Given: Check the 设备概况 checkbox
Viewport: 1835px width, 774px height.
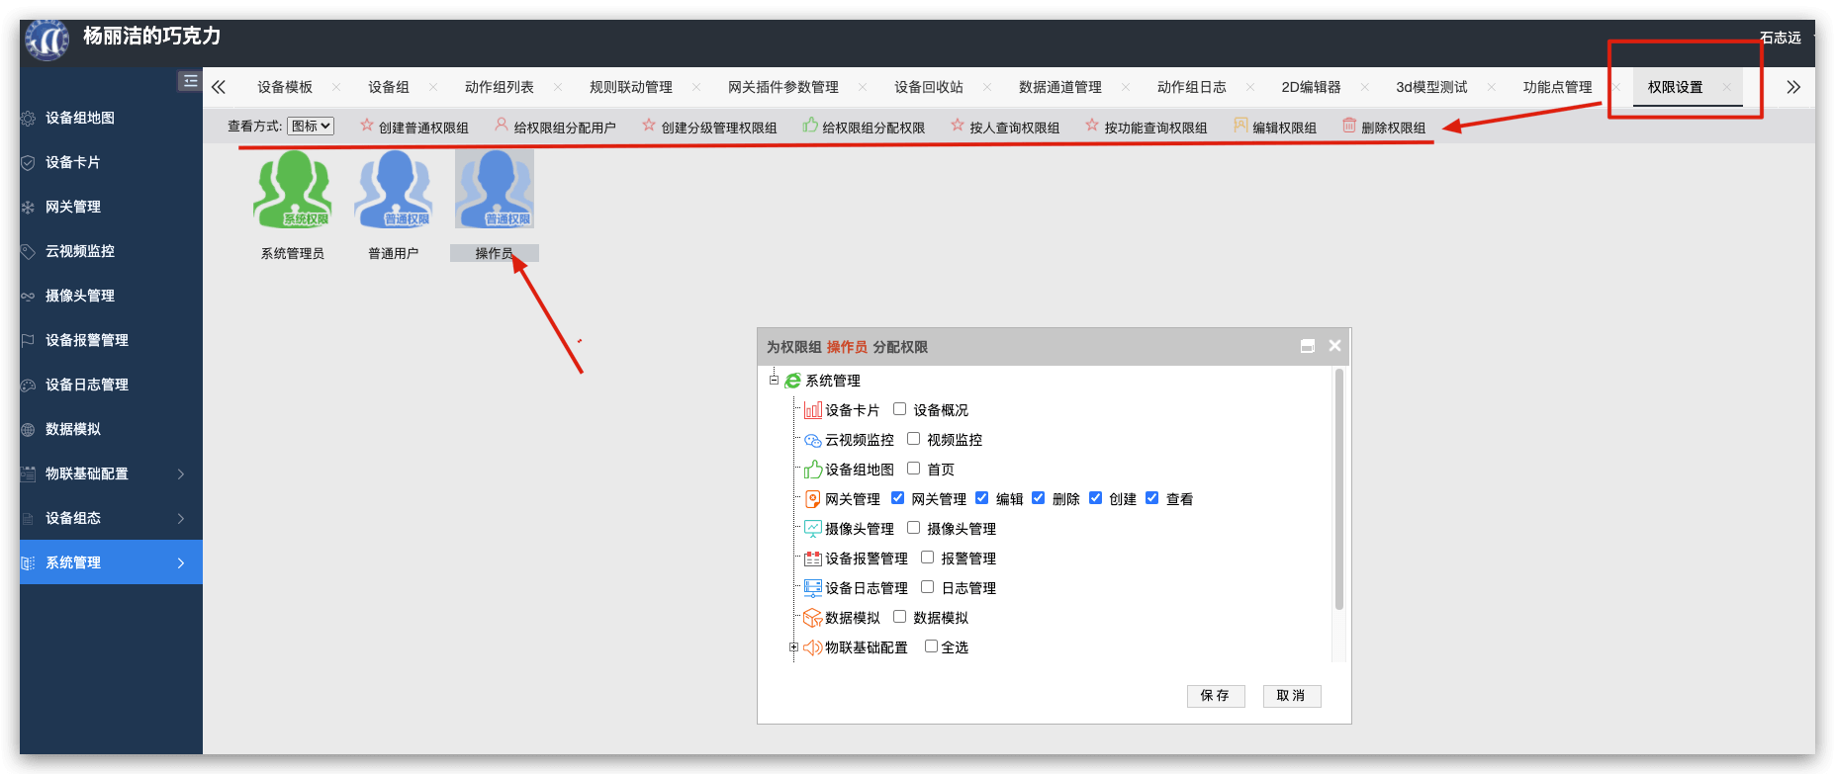Looking at the screenshot, I should [899, 409].
